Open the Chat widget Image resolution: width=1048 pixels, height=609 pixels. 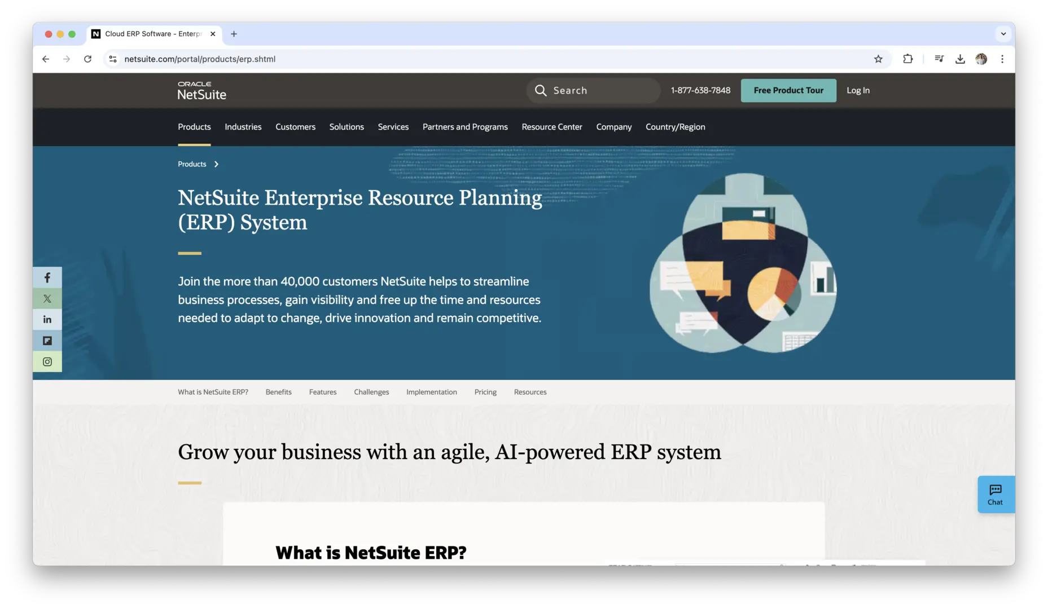pyautogui.click(x=996, y=495)
